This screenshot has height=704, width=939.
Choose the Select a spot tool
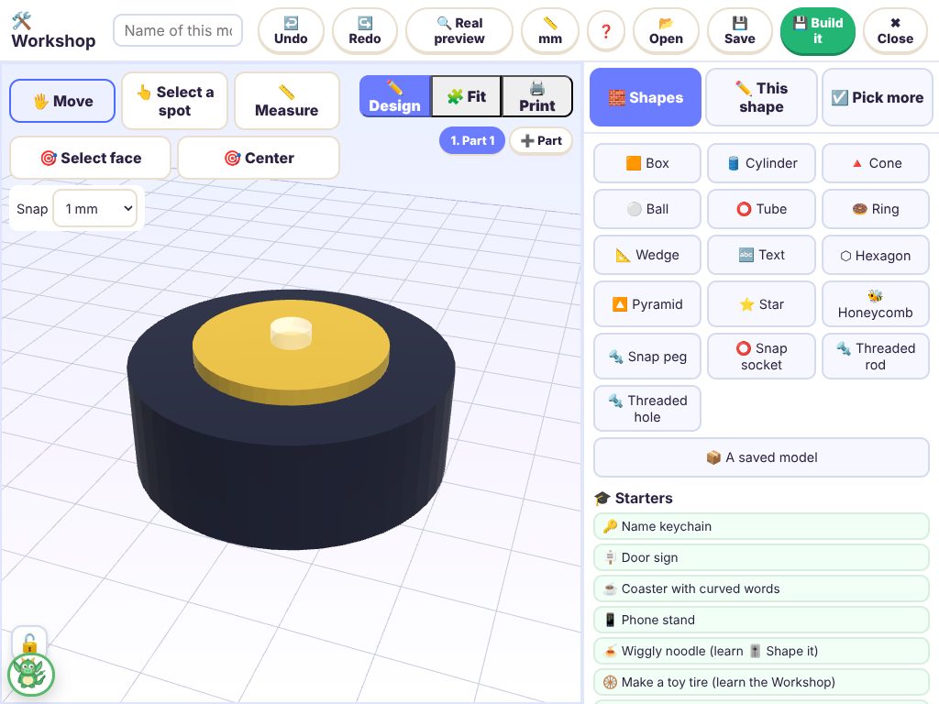pos(174,101)
